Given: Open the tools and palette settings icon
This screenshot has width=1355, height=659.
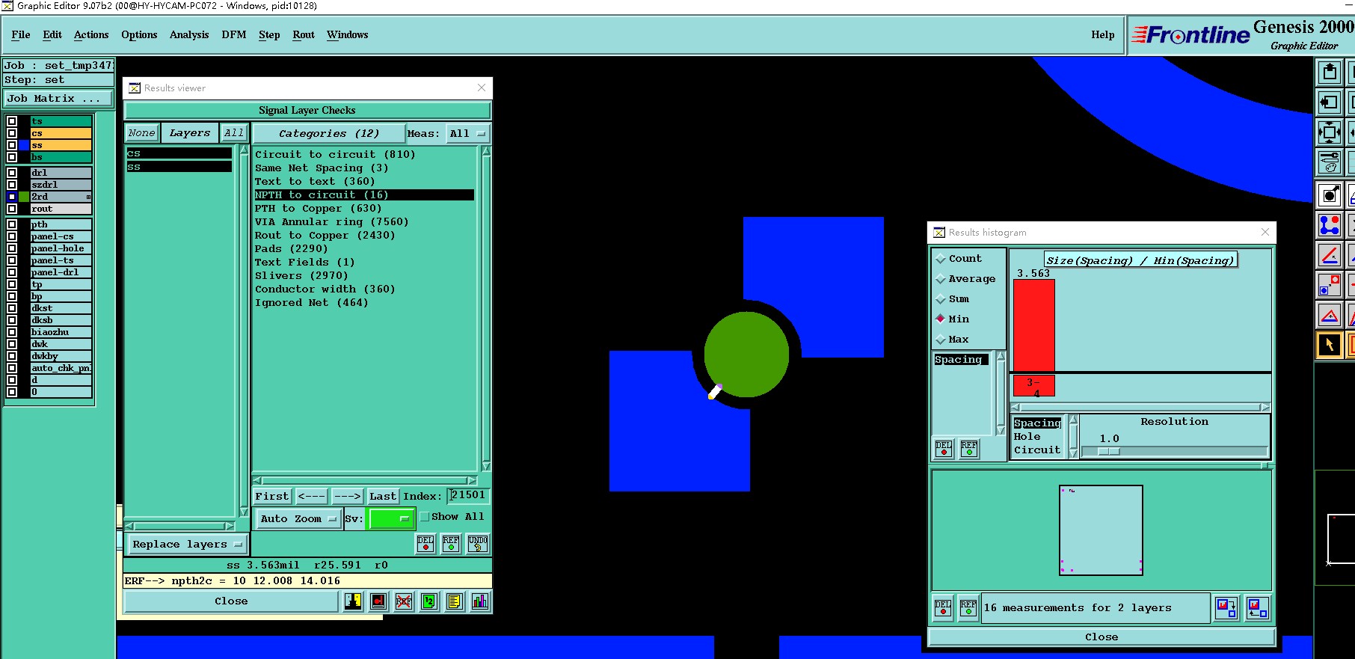Looking at the screenshot, I should pos(1330,162).
